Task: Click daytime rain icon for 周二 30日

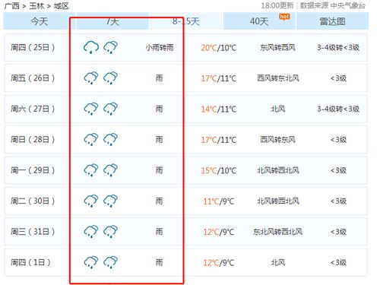Action: click(91, 201)
